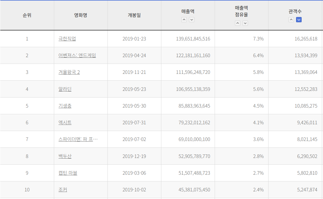Sort 매출액 column ascending with up arrow
The height and width of the screenshot is (199, 323).
tap(184, 20)
